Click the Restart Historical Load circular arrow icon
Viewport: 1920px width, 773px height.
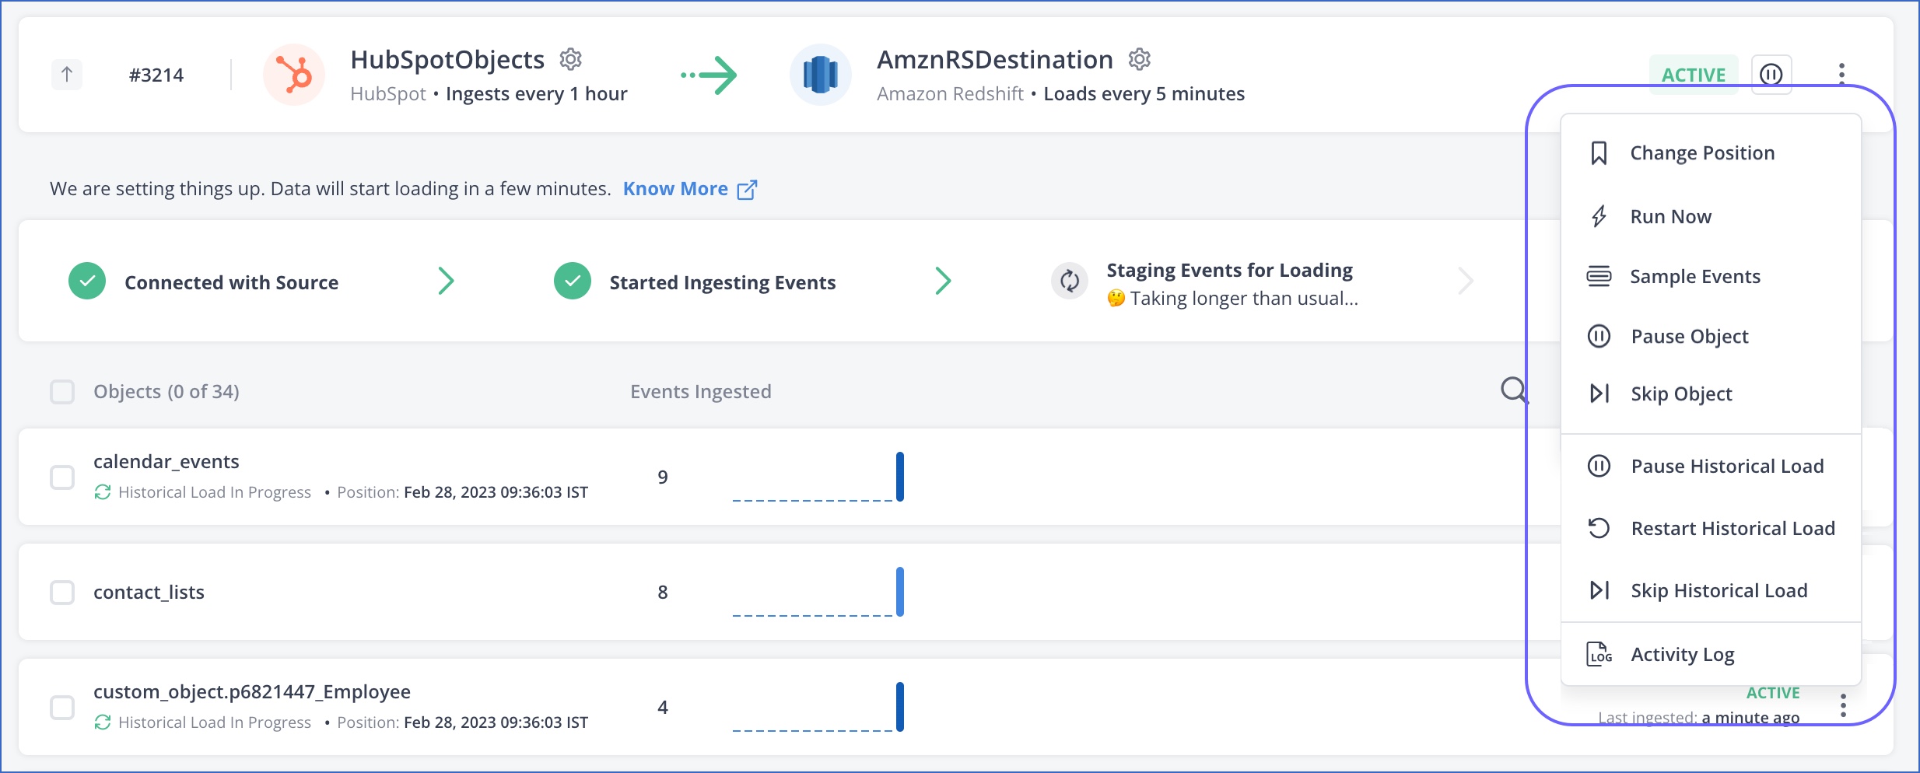1599,528
